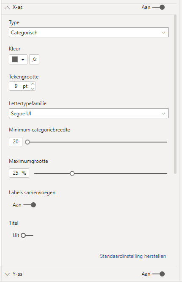Open the Lettertypefamilie dropdown showing Segoe UI
This screenshot has height=282, width=182.
[x=89, y=113]
